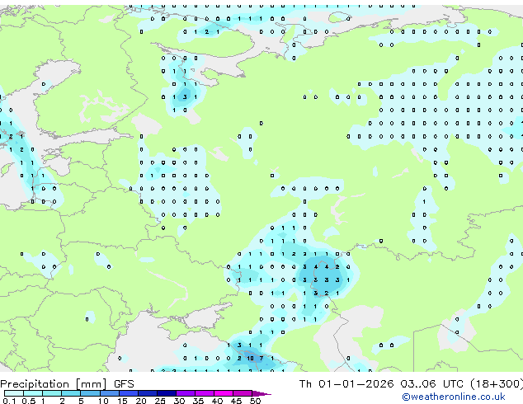Click the weatheronline.co.uk copyright link
This screenshot has height=404, width=523.
pyautogui.click(x=454, y=397)
